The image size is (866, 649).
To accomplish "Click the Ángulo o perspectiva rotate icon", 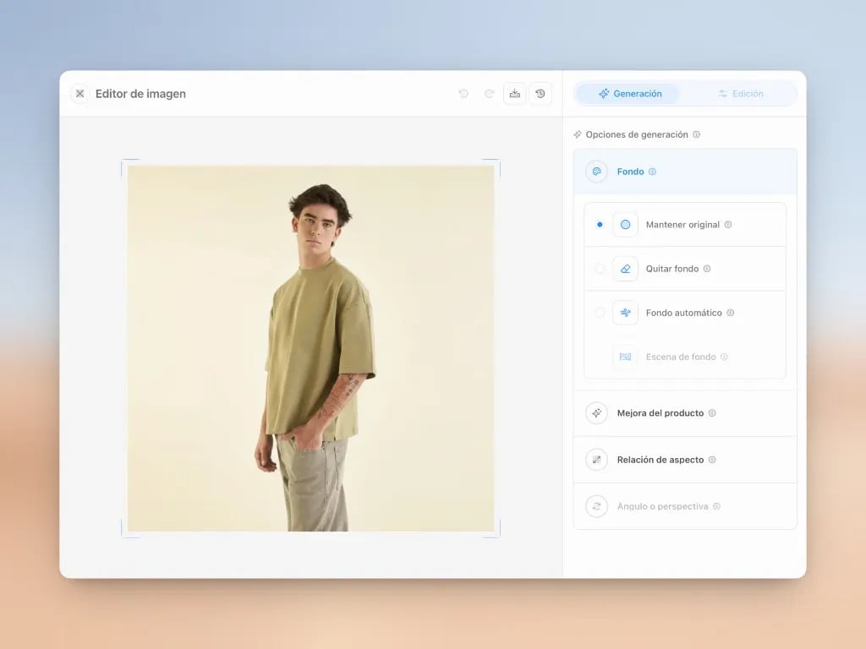I will click(x=596, y=506).
